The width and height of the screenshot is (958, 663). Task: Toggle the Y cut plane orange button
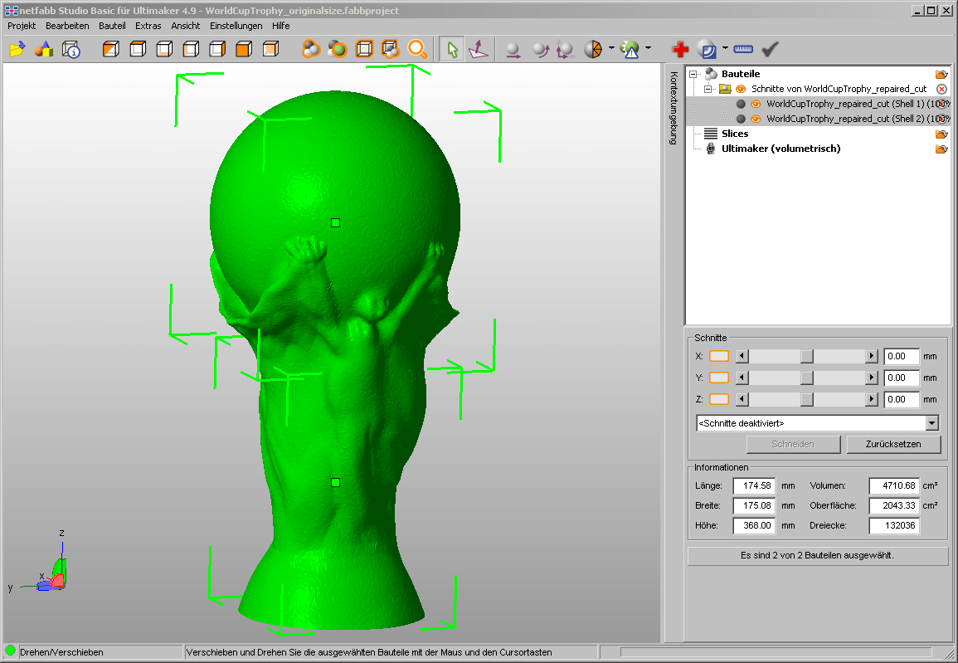pyautogui.click(x=719, y=378)
